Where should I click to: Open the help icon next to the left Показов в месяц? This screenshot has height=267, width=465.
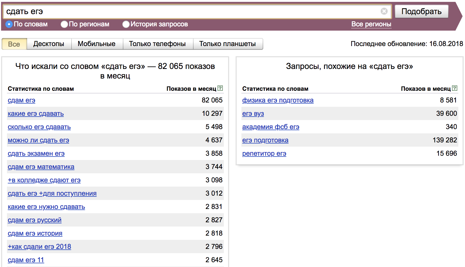pos(220,88)
